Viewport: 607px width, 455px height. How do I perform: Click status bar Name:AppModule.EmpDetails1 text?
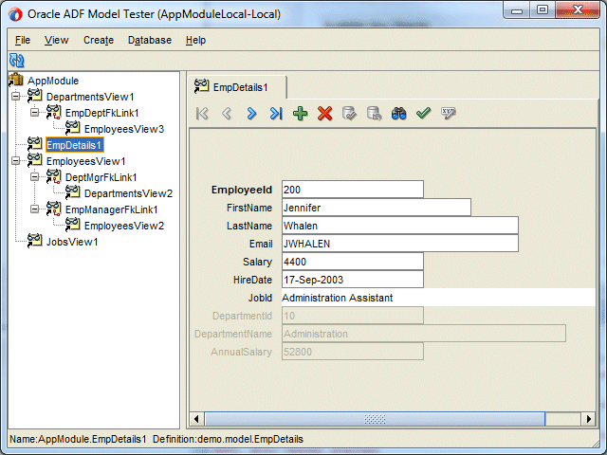coord(78,439)
